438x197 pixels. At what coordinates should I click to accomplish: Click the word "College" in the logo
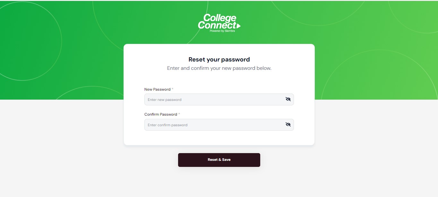pos(220,18)
